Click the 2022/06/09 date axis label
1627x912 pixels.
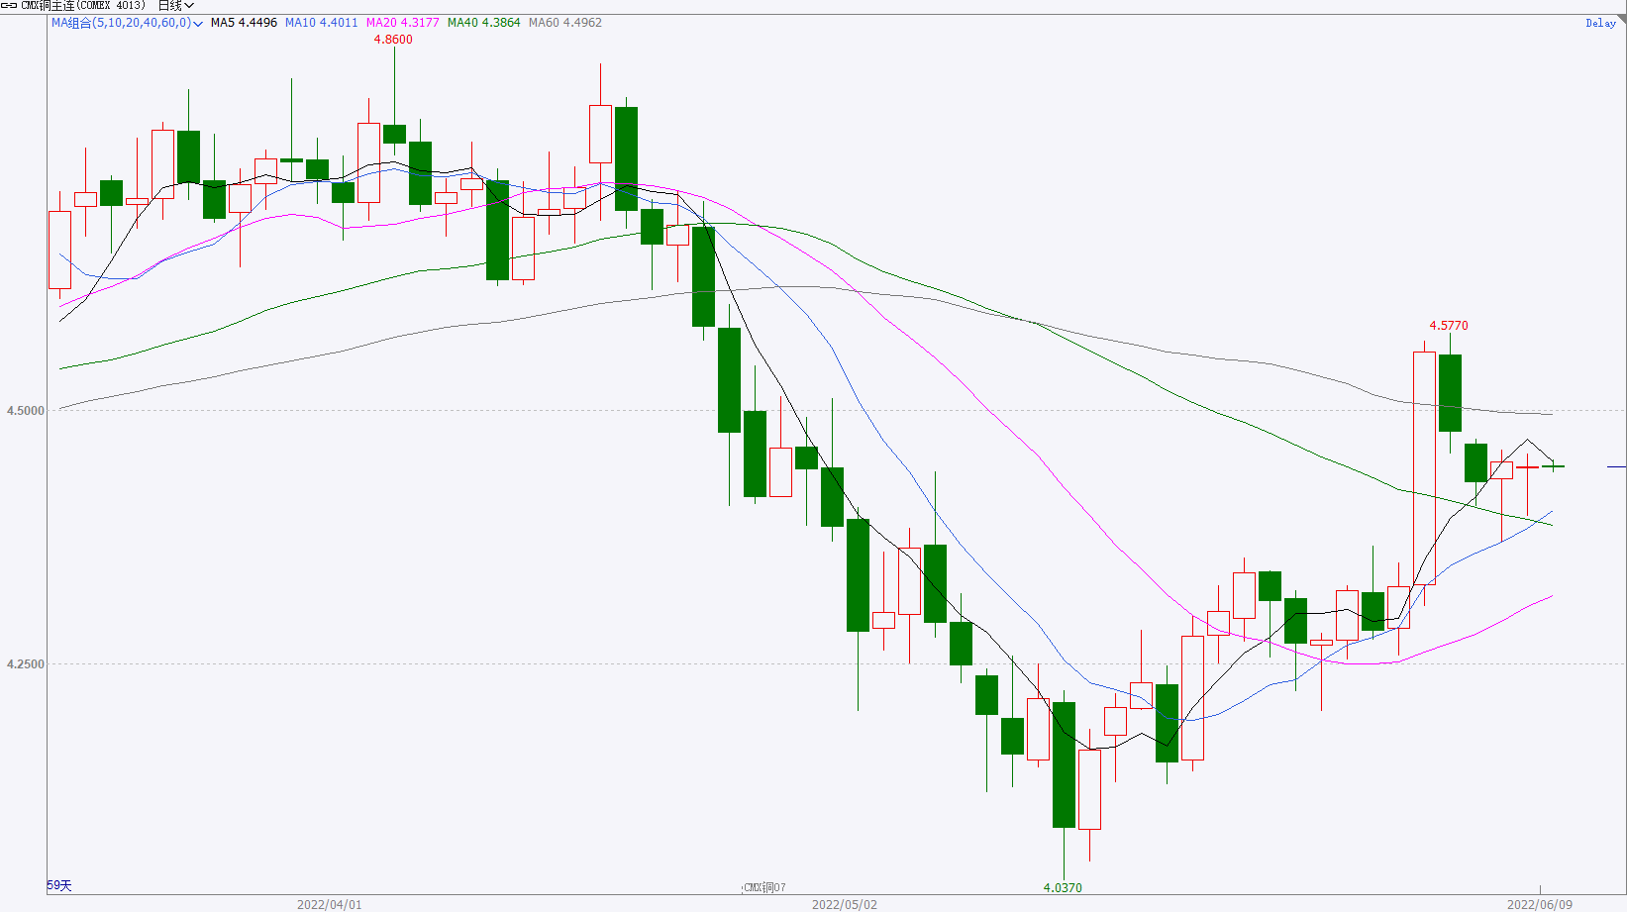(x=1540, y=905)
